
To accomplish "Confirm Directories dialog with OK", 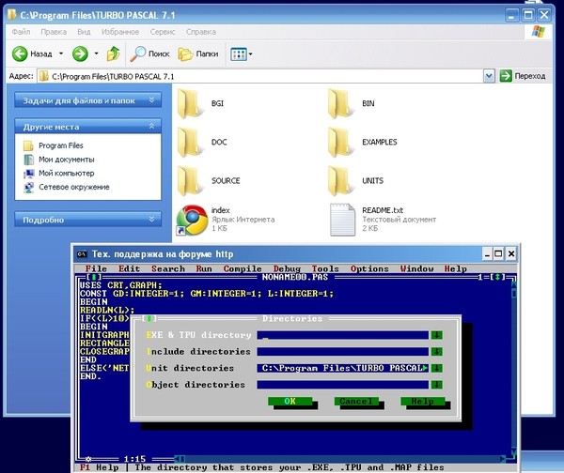I will (290, 401).
